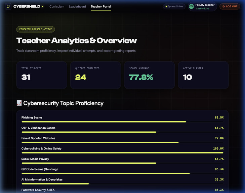Click the School Average 77.8% value

pos(141,77)
